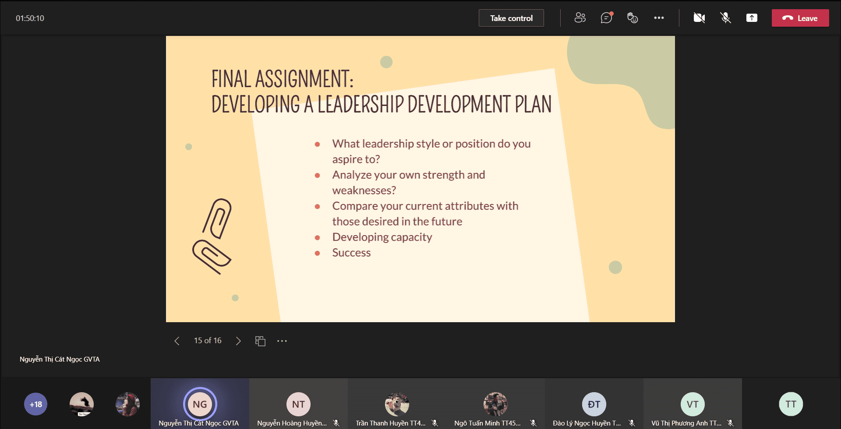Image resolution: width=841 pixels, height=429 pixels.
Task: Click the meeting timer 01:50:10
Action: tap(30, 18)
